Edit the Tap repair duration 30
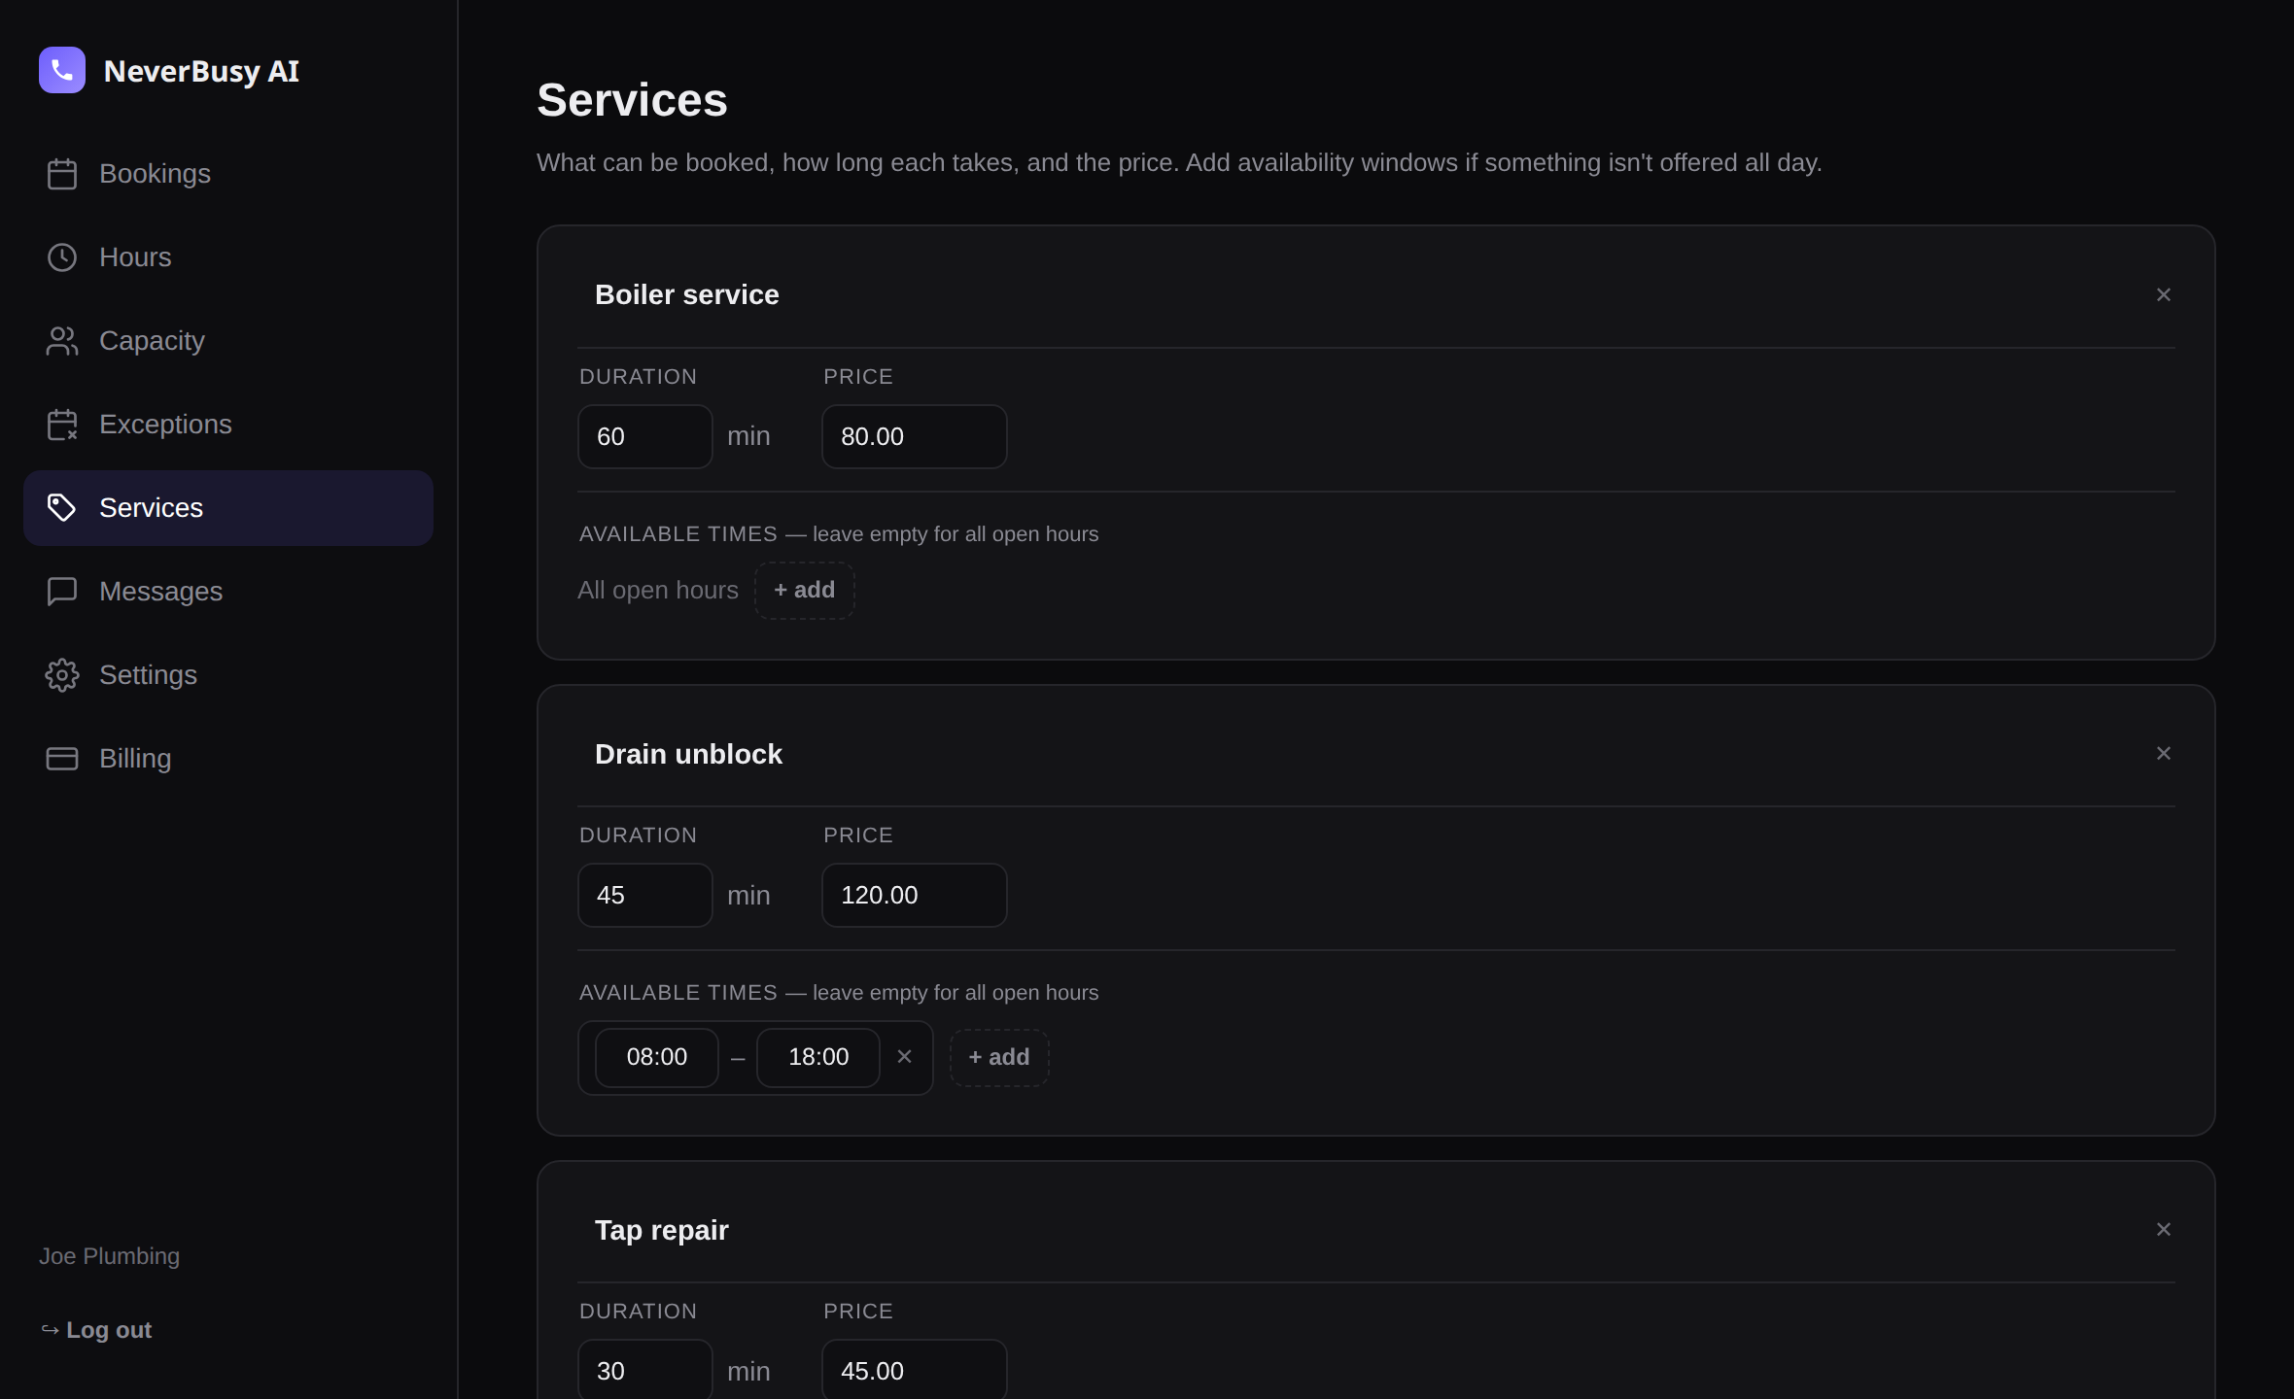This screenshot has height=1399, width=2294. (x=645, y=1370)
